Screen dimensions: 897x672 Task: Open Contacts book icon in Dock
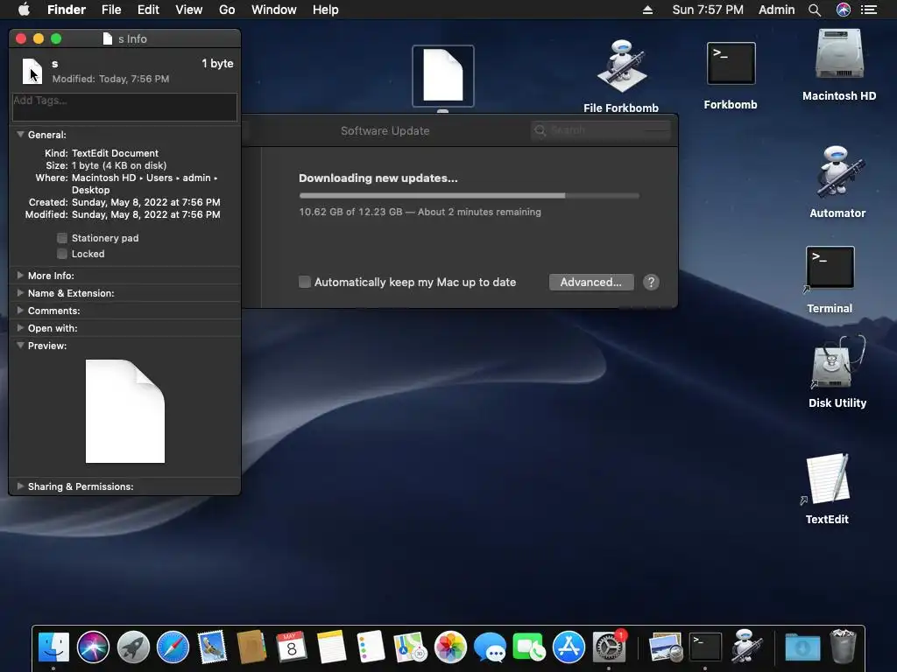coord(251,647)
